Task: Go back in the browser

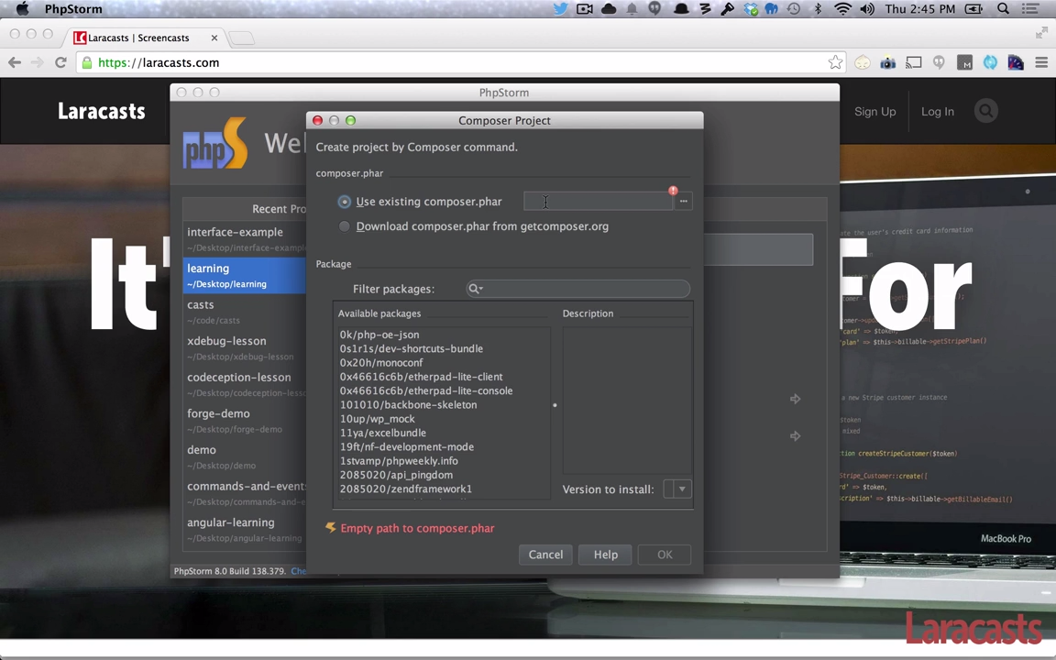Action: tap(15, 62)
